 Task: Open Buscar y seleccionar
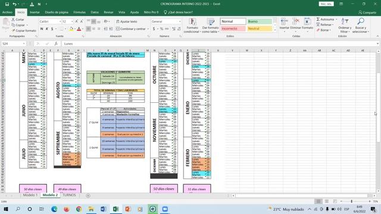(361, 26)
